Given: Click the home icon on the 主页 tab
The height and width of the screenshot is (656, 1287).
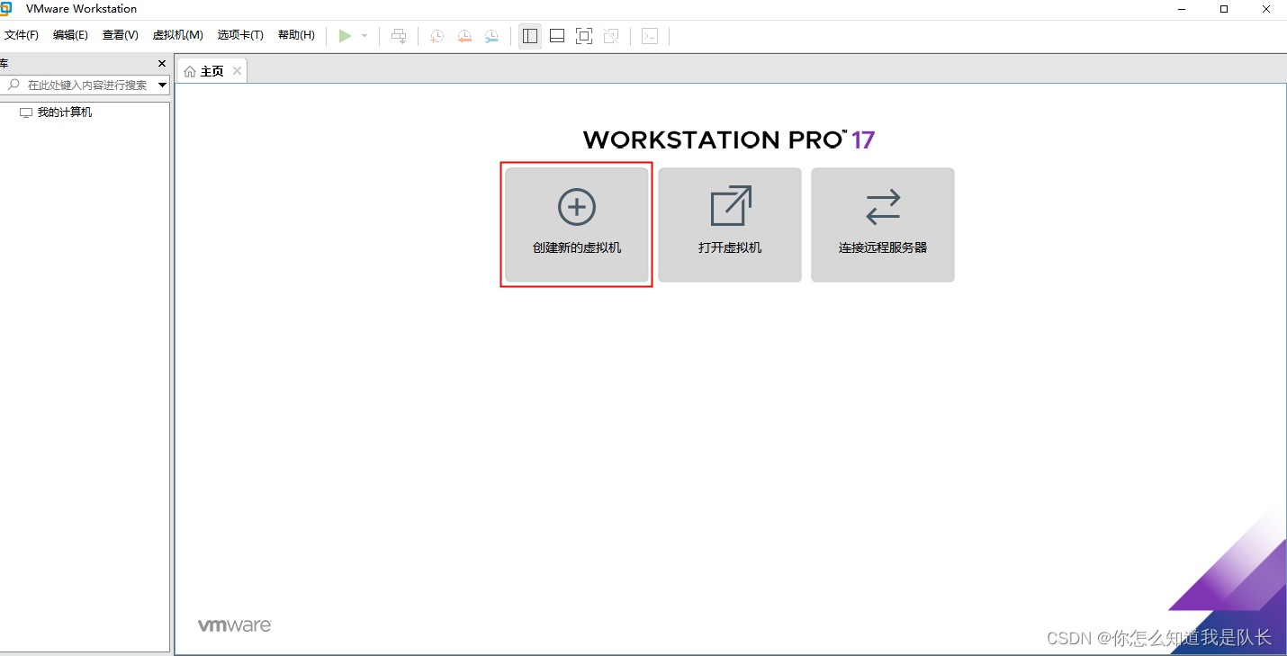Looking at the screenshot, I should [x=190, y=71].
